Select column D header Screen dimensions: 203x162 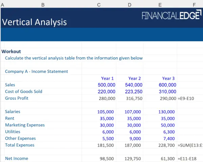click(130, 5)
